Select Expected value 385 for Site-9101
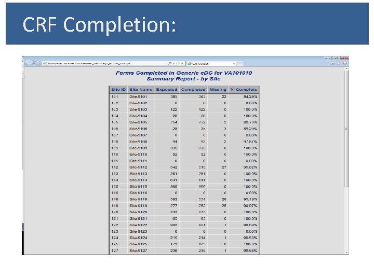Image resolution: width=374 pixels, height=280 pixels. coord(174,96)
